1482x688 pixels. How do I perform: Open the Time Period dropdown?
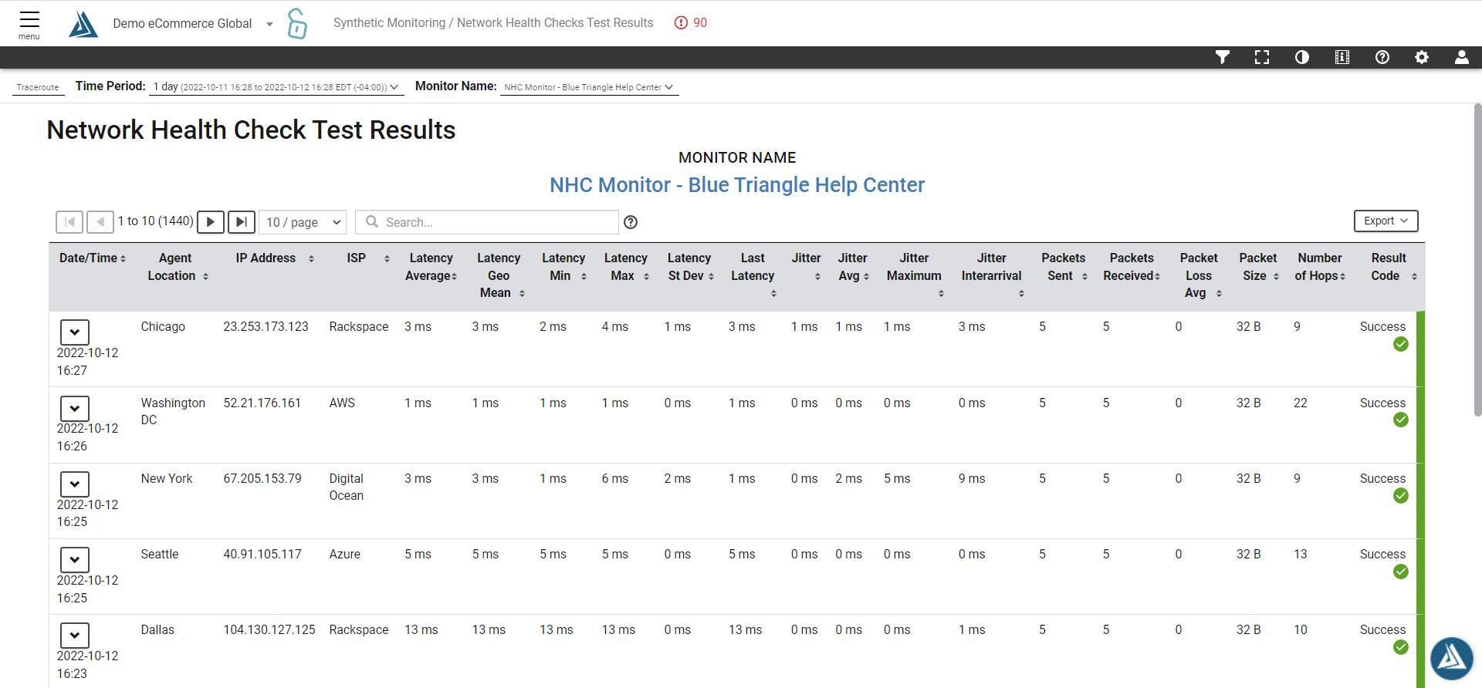pos(276,87)
